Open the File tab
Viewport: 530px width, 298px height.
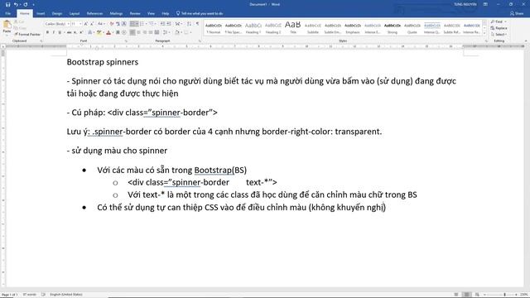pos(8,13)
